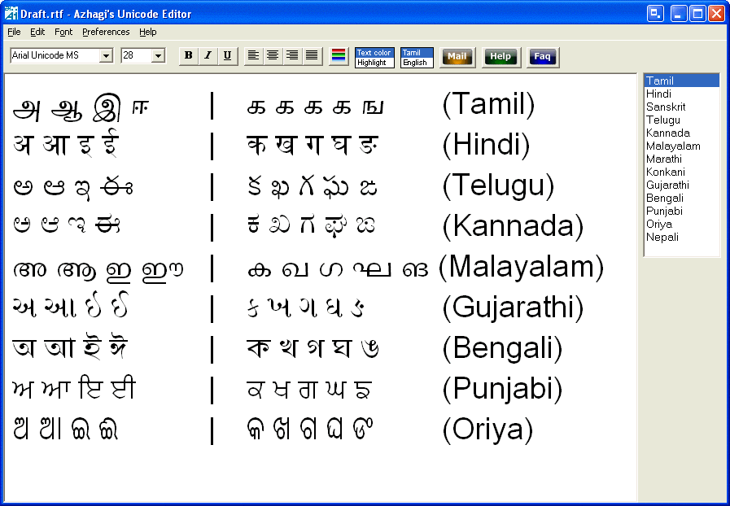Open the font size dropdown
This screenshot has height=506, width=730.
pos(160,55)
